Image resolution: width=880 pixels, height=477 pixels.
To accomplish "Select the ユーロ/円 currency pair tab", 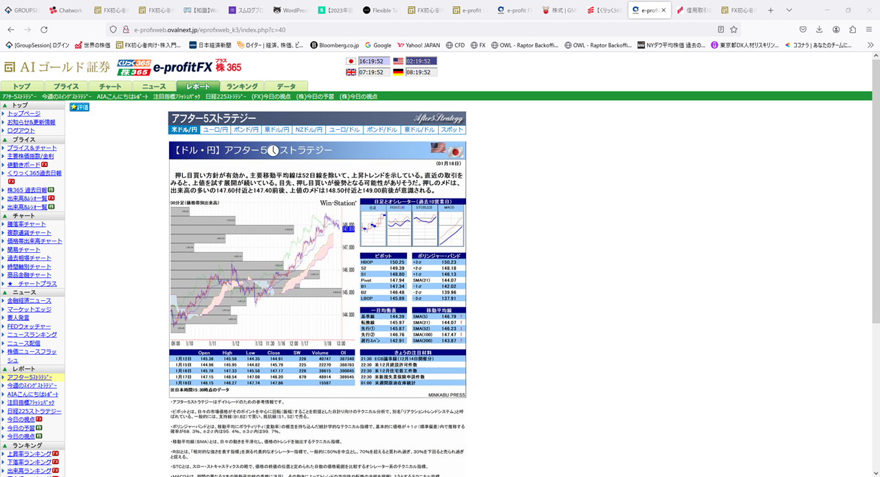I will coord(215,130).
